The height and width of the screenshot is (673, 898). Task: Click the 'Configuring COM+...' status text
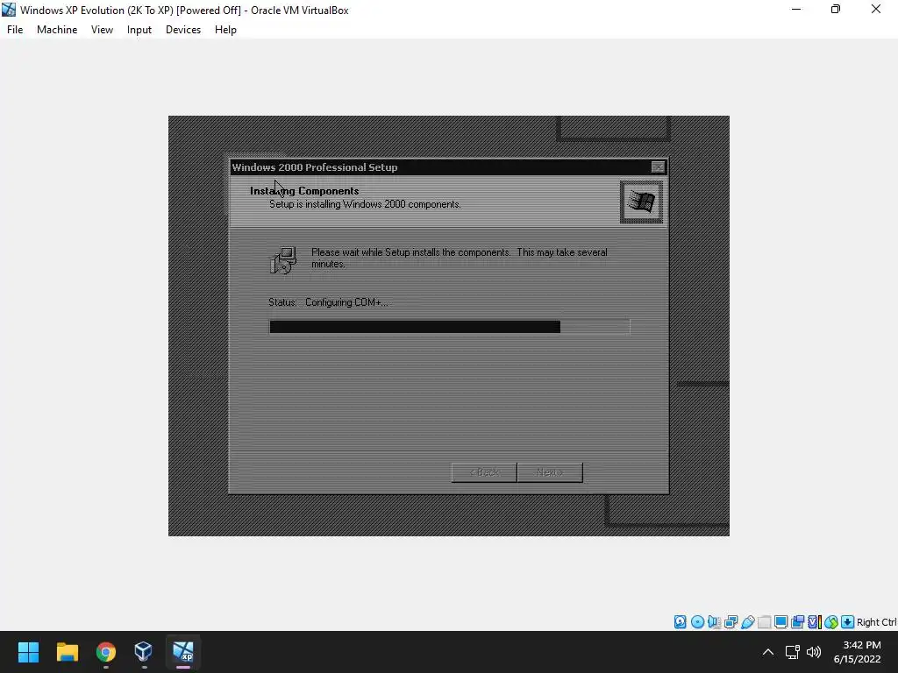click(x=346, y=302)
